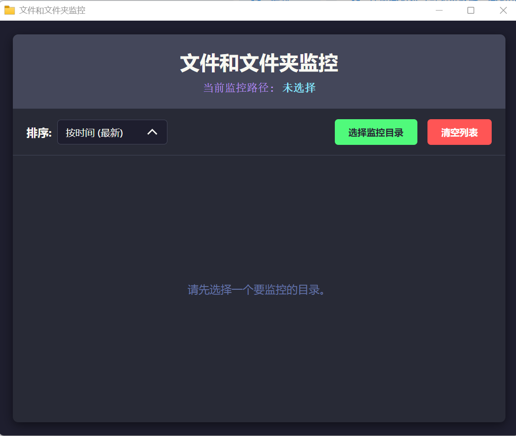Maximize the monitoring app window
The image size is (516, 436).
471,11
